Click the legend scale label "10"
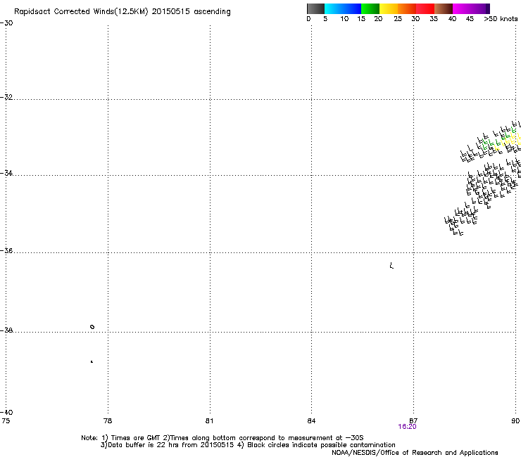Screen dimensions: 521x457 coord(344,19)
